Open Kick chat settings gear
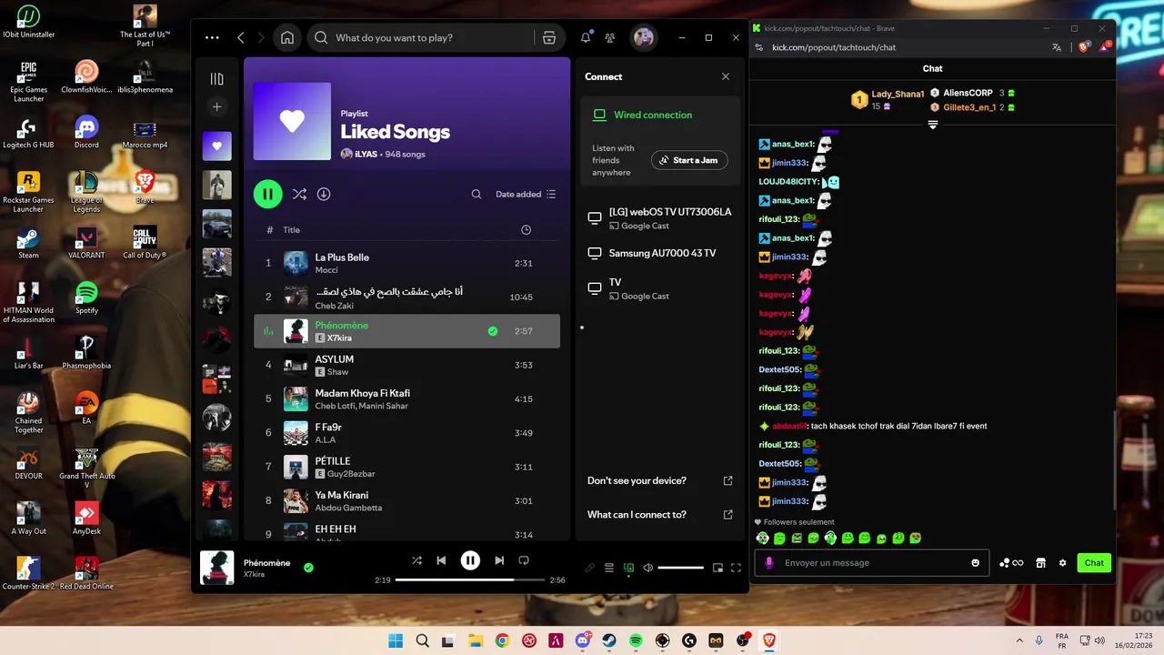 click(x=1062, y=563)
